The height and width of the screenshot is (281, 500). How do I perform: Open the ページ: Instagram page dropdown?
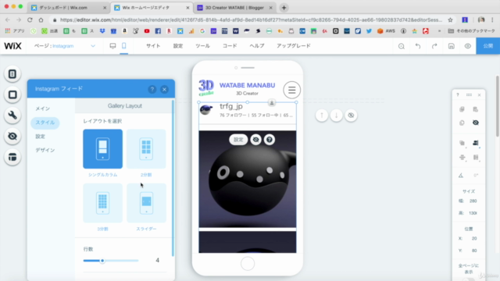coord(65,46)
